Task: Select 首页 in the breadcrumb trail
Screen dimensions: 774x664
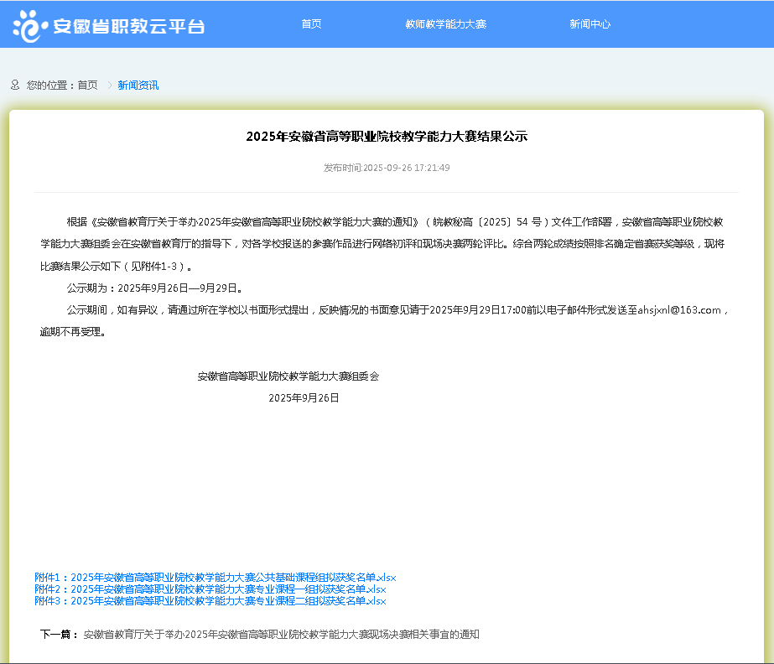Action: click(87, 86)
